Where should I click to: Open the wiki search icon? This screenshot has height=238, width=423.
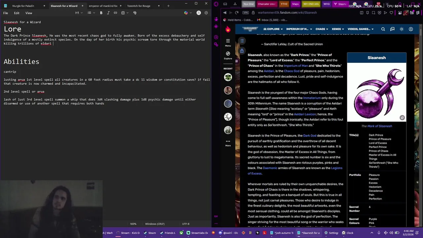383,29
